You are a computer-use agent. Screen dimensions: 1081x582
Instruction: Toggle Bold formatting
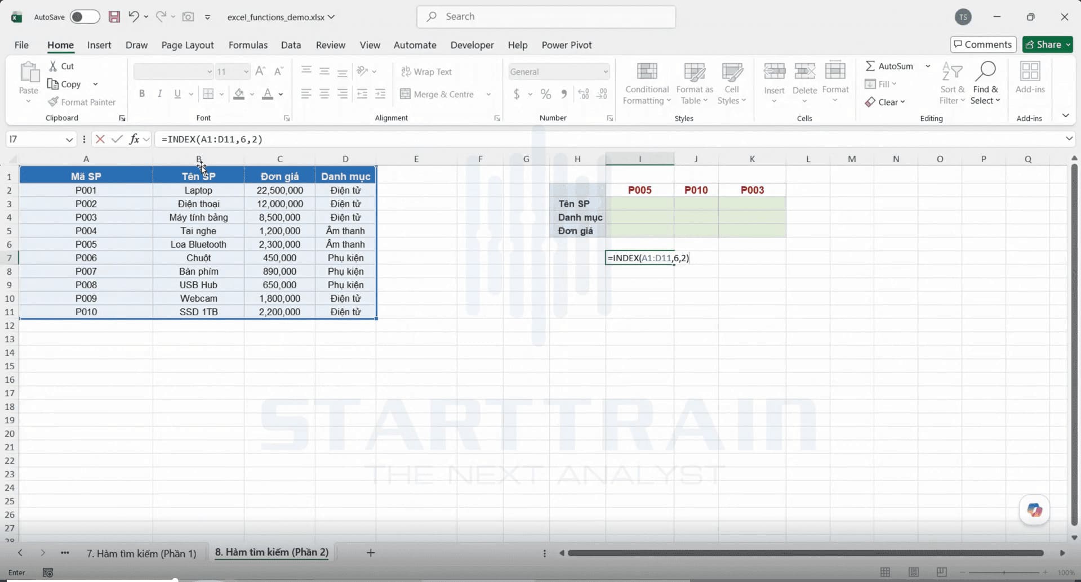(142, 94)
